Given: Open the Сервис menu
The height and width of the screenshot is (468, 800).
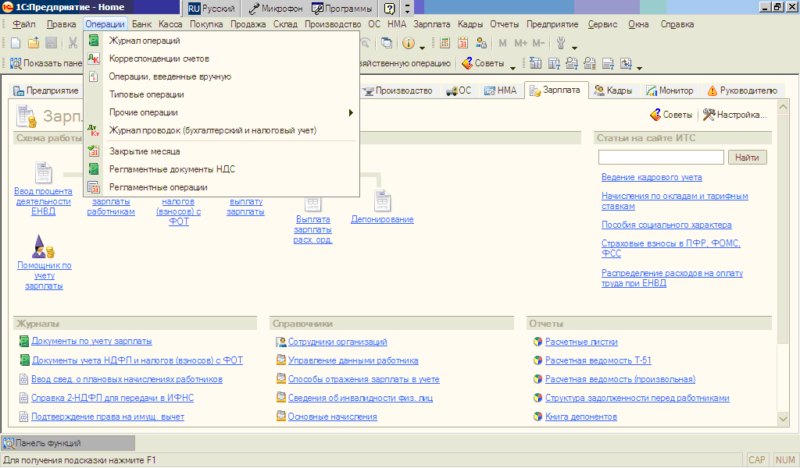Looking at the screenshot, I should [x=602, y=24].
